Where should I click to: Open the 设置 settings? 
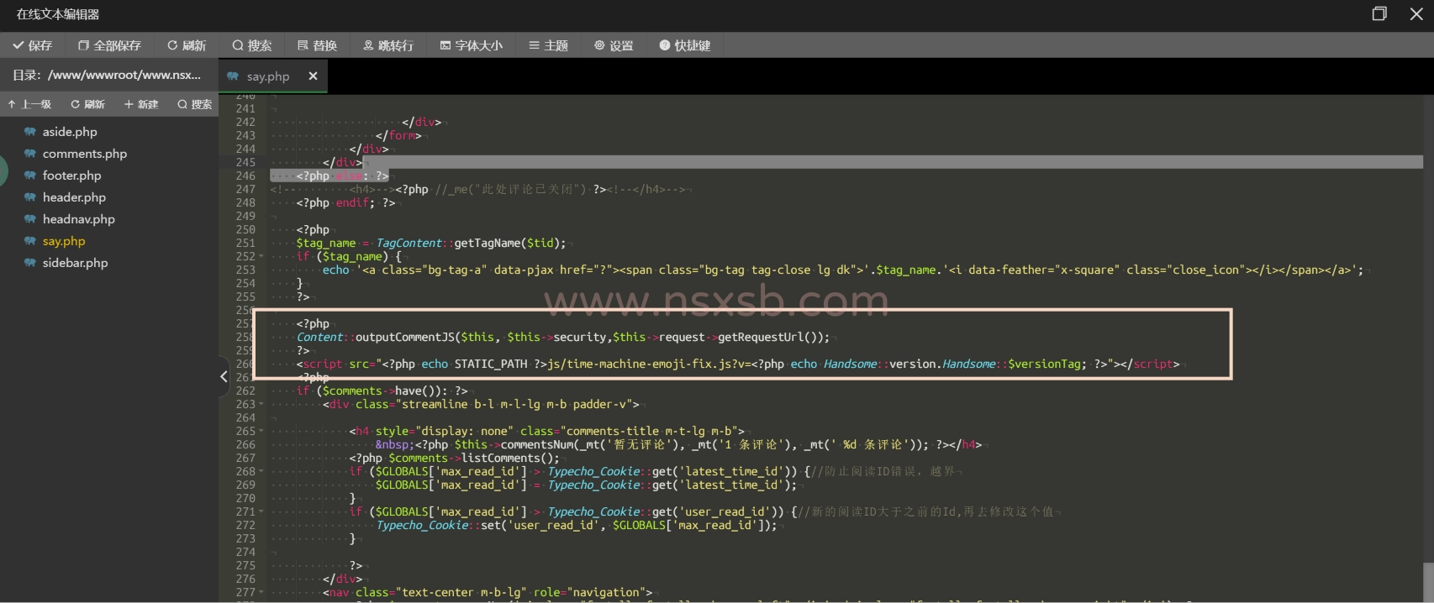point(614,45)
